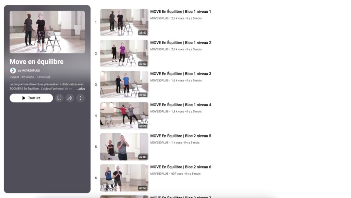Open the 42:03 duration video thumbnail
The image size is (351, 198).
pos(124,147)
